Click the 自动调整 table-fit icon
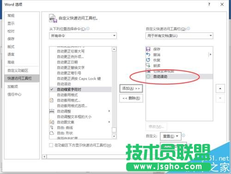Viewport: 231px width, 174px height. pos(52,111)
